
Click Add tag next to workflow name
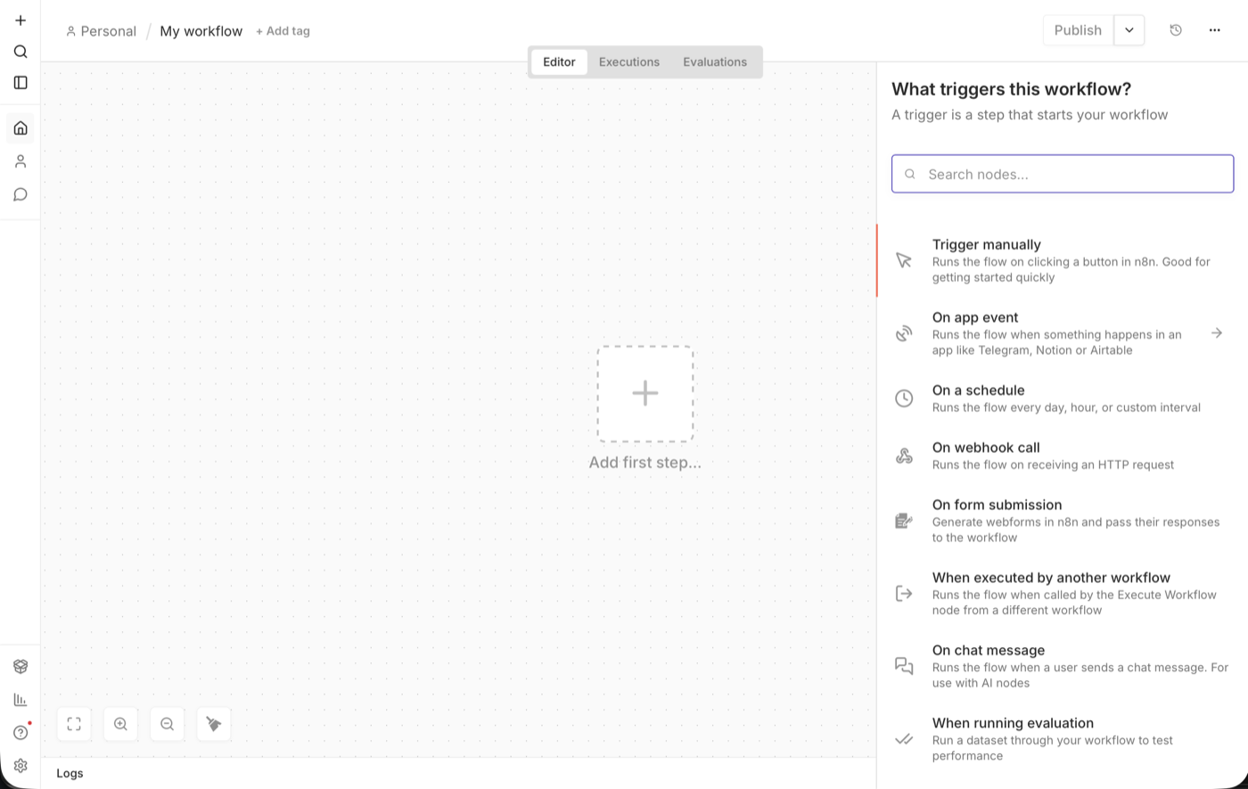pos(283,31)
